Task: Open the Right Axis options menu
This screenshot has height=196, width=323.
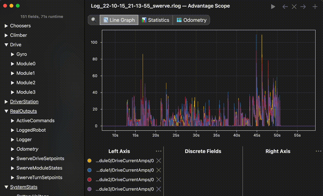Action: pyautogui.click(x=318, y=151)
